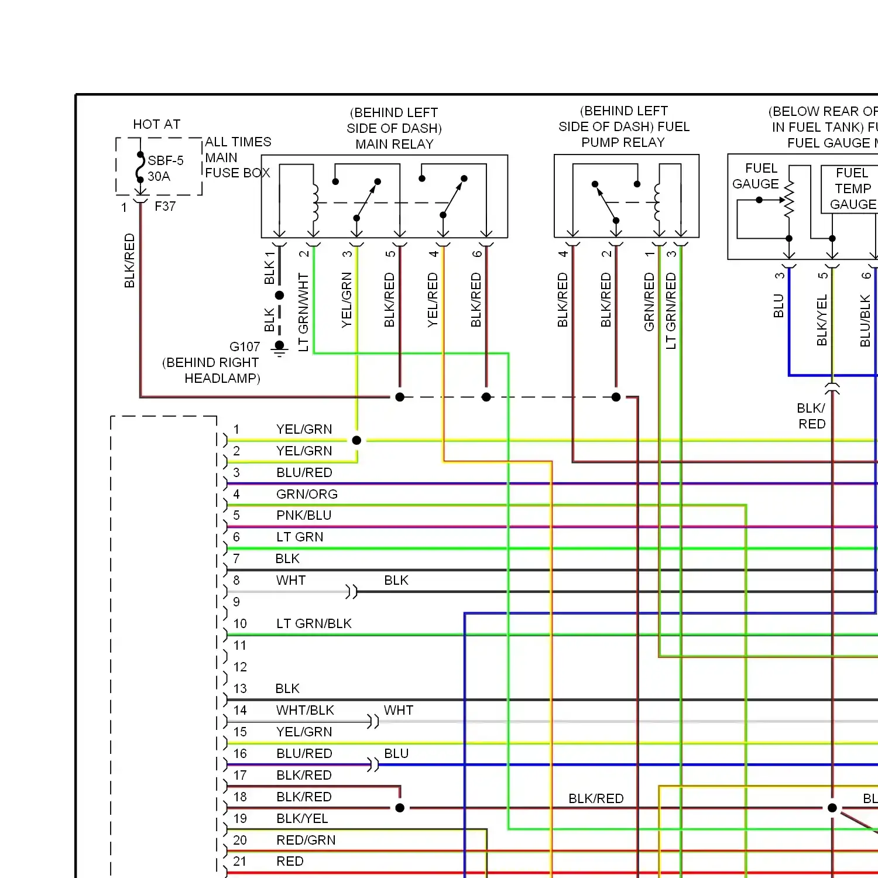Click the junction dot at the end of row 18 wire

[400, 808]
